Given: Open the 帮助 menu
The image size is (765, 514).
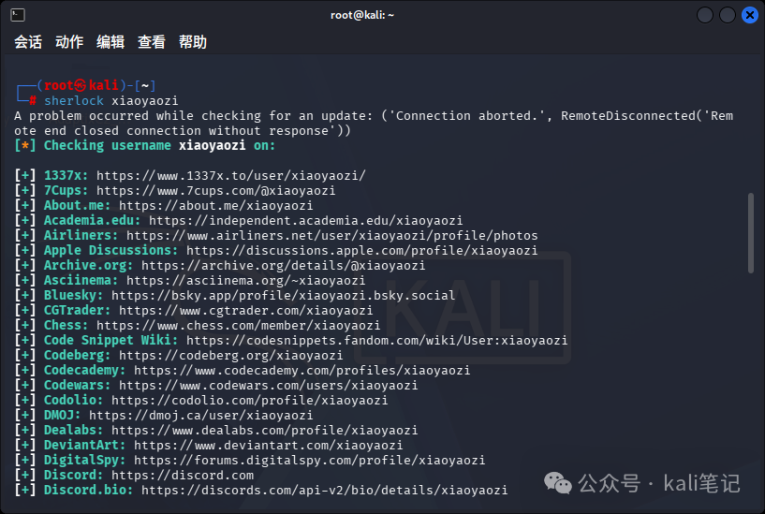Looking at the screenshot, I should point(193,42).
